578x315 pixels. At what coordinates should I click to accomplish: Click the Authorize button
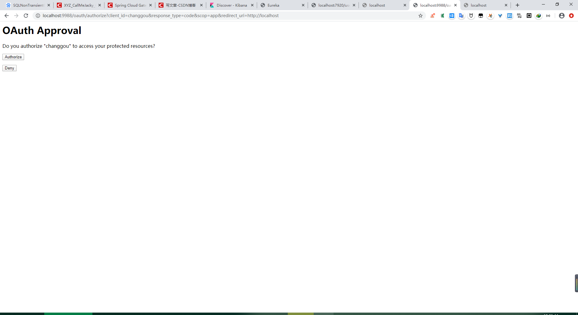pyautogui.click(x=13, y=57)
